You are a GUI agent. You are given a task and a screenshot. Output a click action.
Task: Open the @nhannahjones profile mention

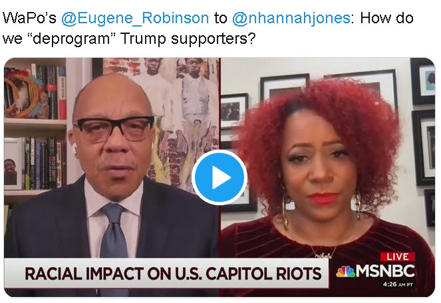[291, 18]
